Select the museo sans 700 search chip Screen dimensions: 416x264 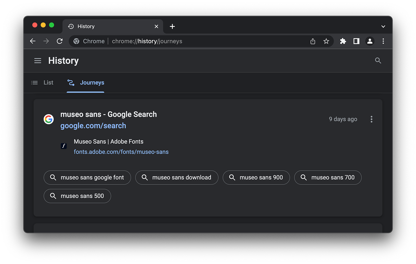[328, 178]
